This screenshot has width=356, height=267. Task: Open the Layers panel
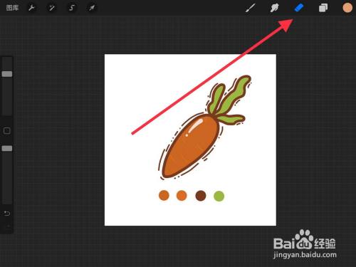[x=323, y=8]
